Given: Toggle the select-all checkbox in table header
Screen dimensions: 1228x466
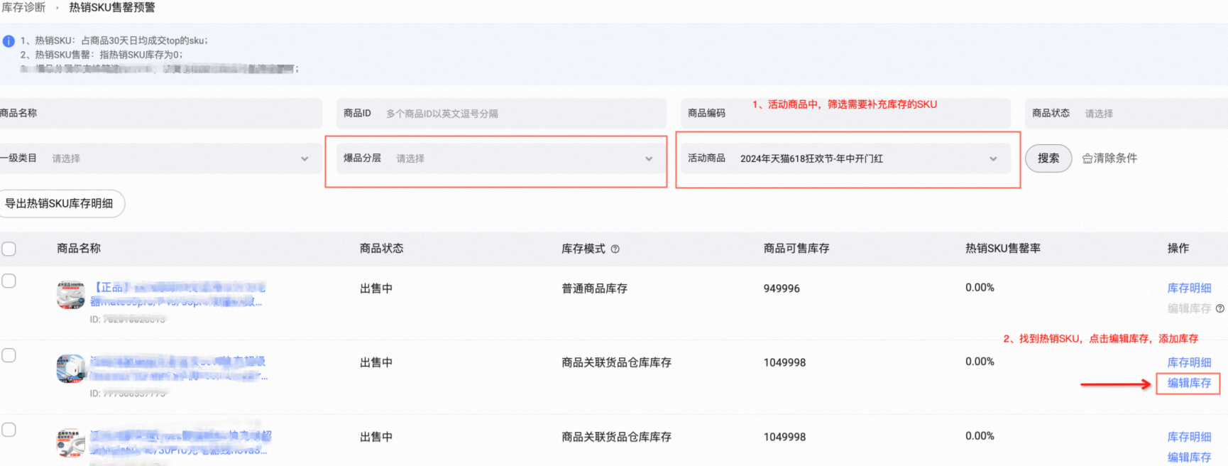Looking at the screenshot, I should tap(9, 249).
